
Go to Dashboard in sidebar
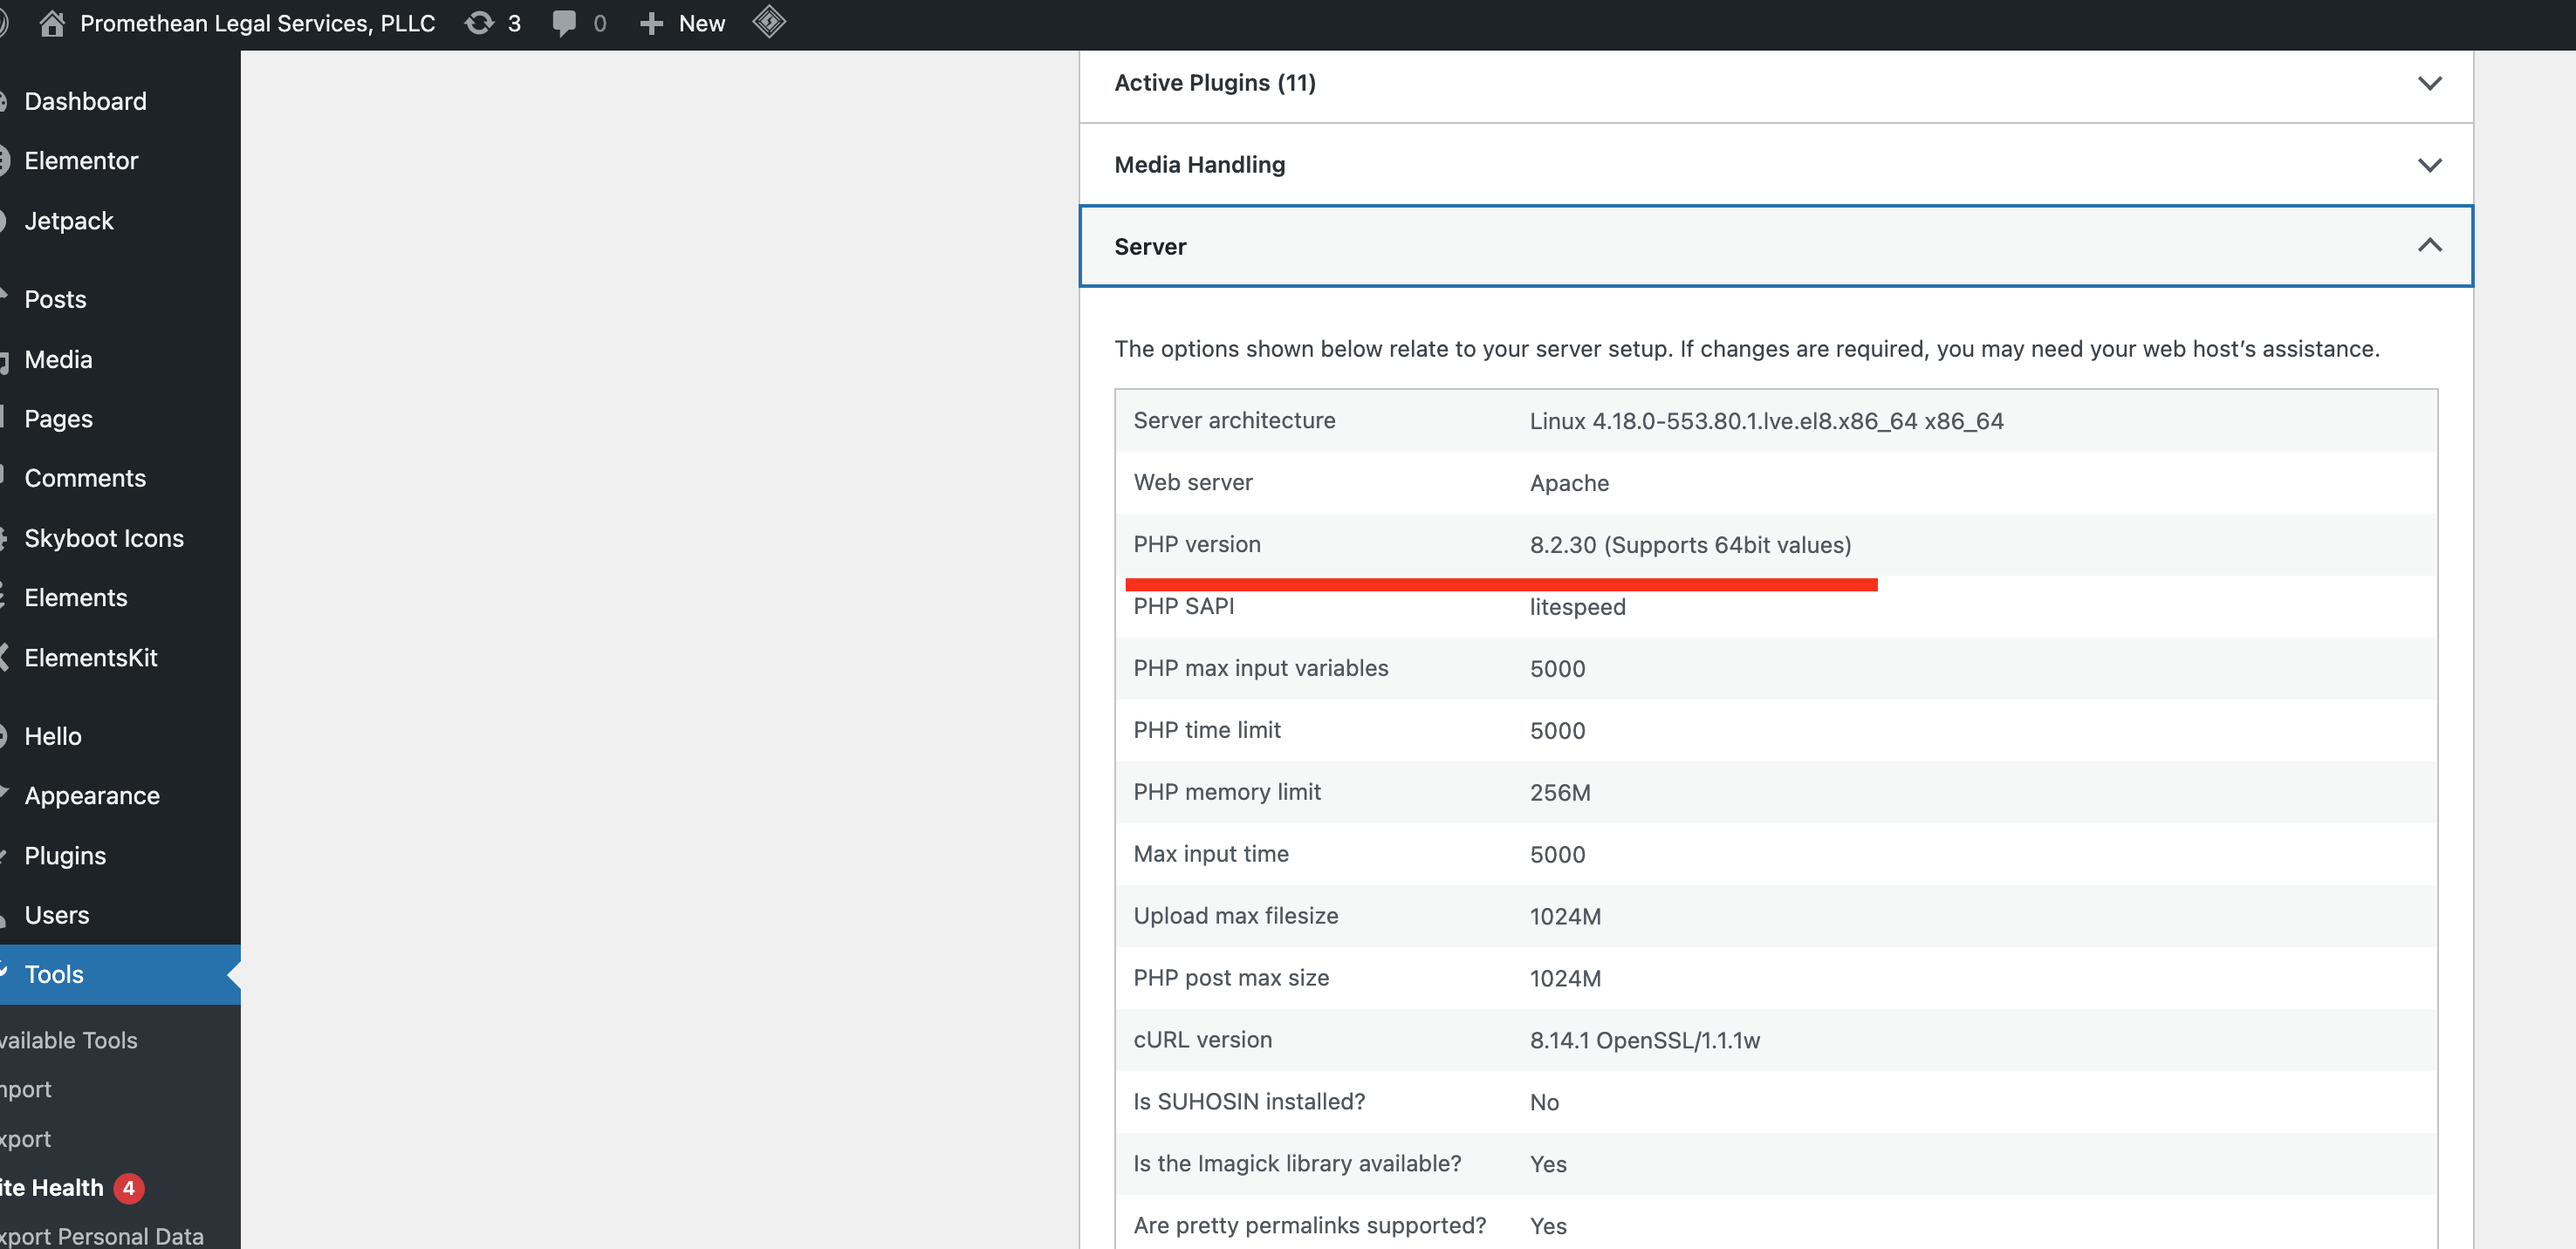click(85, 101)
